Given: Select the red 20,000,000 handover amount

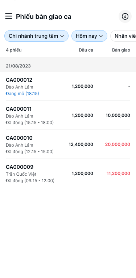Looking at the screenshot, I should coord(118,144).
